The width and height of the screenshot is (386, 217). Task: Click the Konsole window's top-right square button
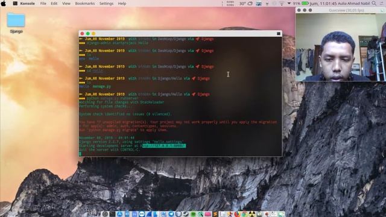point(279,34)
